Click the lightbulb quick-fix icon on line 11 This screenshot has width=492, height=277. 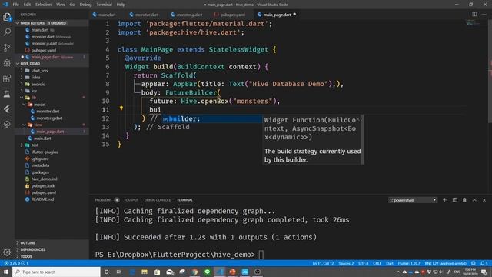click(121, 108)
